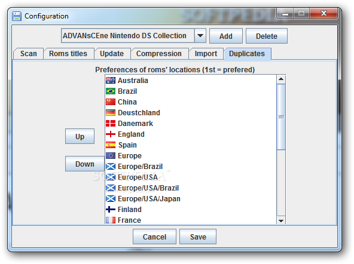This screenshot has height=264, width=354.
Task: Click the Danemark flag icon
Action: tap(111, 124)
